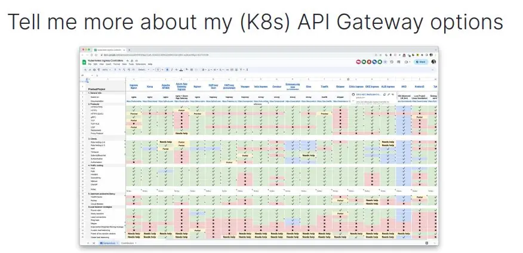Open the horizontal align dropdown
This screenshot has width=523, height=253.
pos(204,70)
